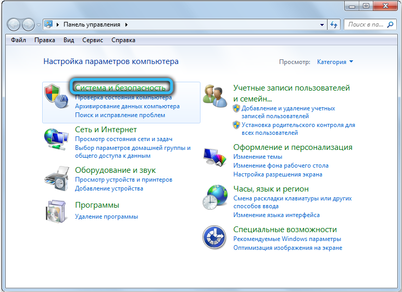Click Изменение языка интерфейса link
The image size is (402, 292).
(x=277, y=215)
